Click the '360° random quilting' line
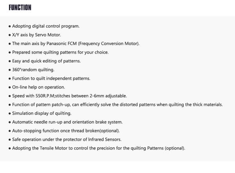This screenshot has width=235, height=173. tap(33, 70)
